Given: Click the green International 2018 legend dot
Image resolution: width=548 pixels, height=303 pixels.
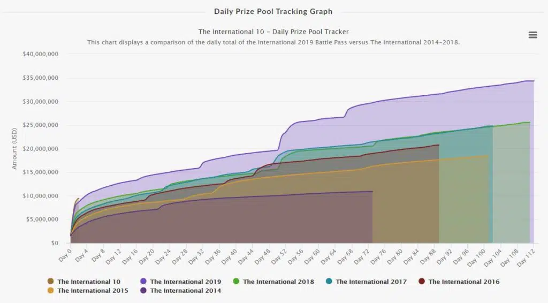Looking at the screenshot, I should [x=236, y=282].
